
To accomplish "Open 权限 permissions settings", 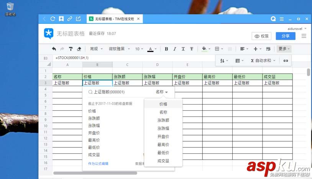I will click(261, 36).
